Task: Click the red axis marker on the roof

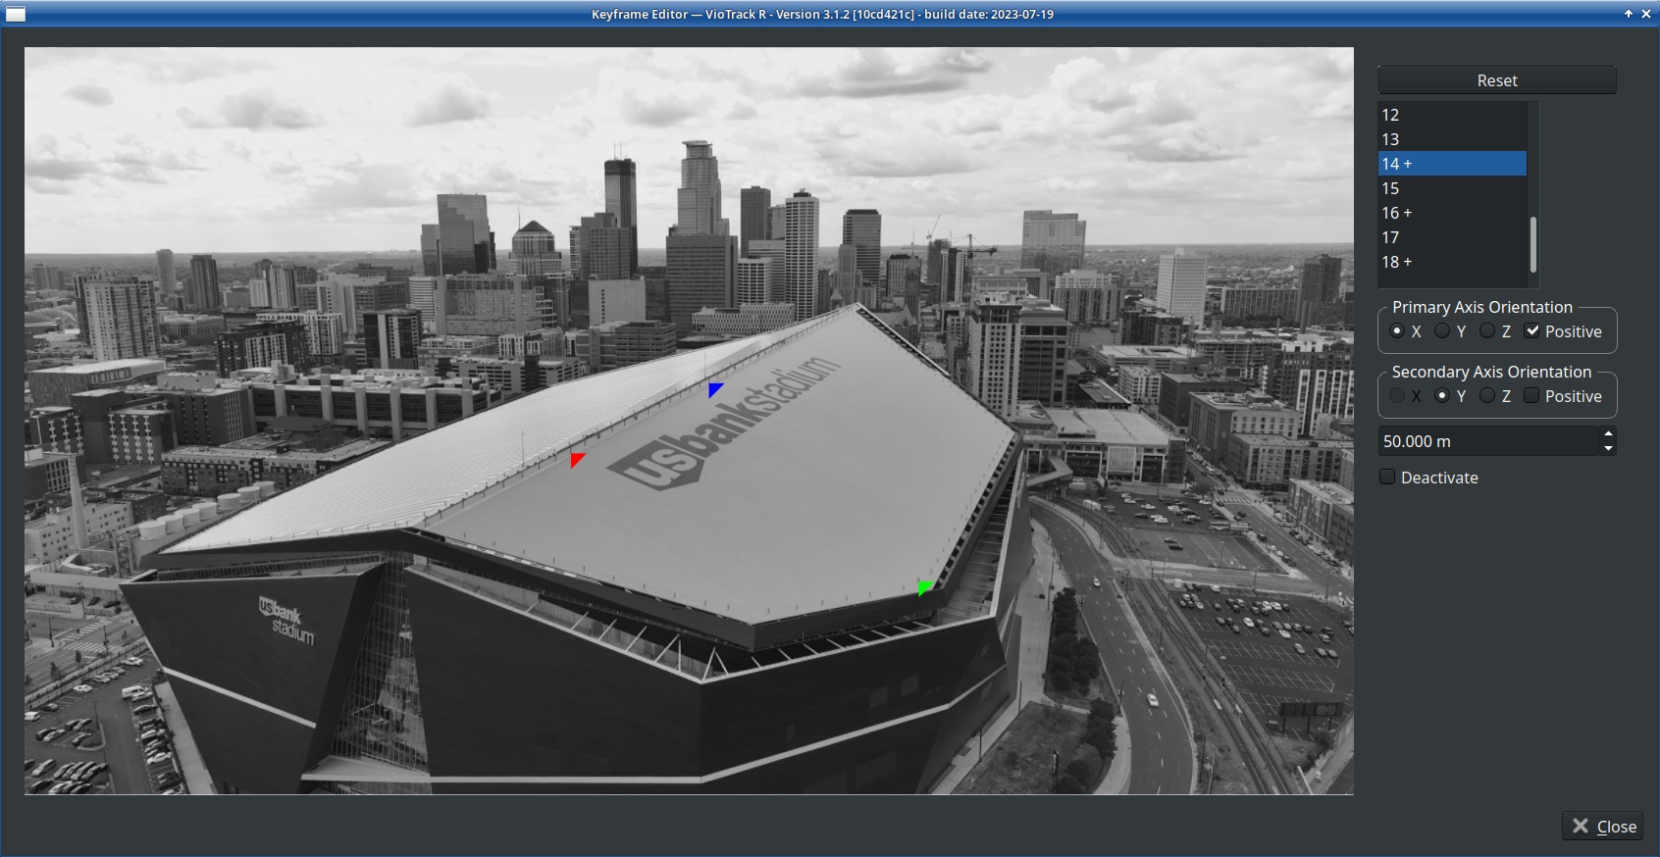Action: pyautogui.click(x=577, y=459)
